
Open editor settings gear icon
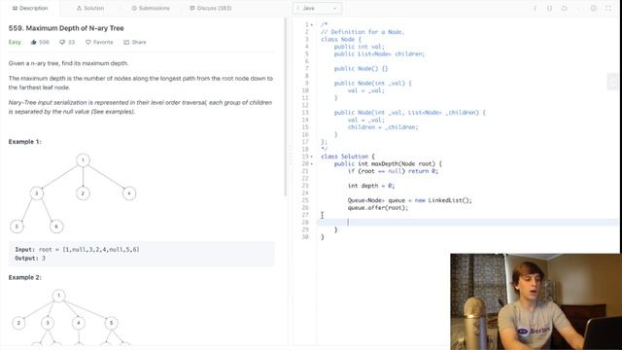(x=594, y=8)
